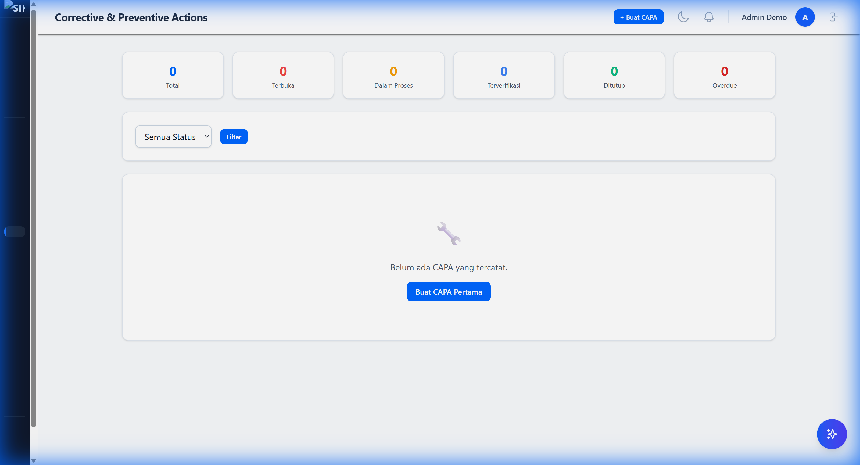Image resolution: width=860 pixels, height=465 pixels.
Task: Open notifications via the bell icon
Action: click(x=709, y=17)
